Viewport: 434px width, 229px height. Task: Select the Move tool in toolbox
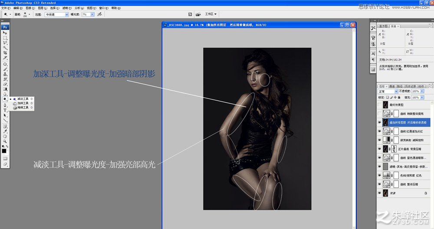(x=5, y=33)
